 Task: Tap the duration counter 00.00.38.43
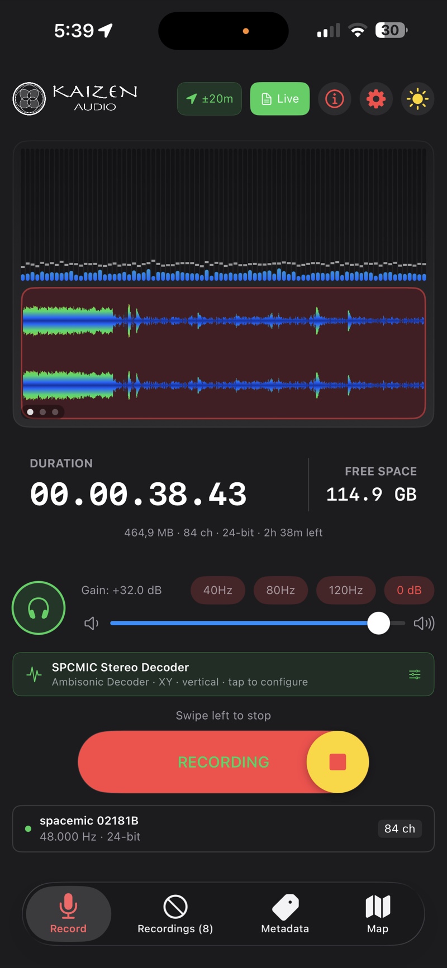click(x=138, y=494)
